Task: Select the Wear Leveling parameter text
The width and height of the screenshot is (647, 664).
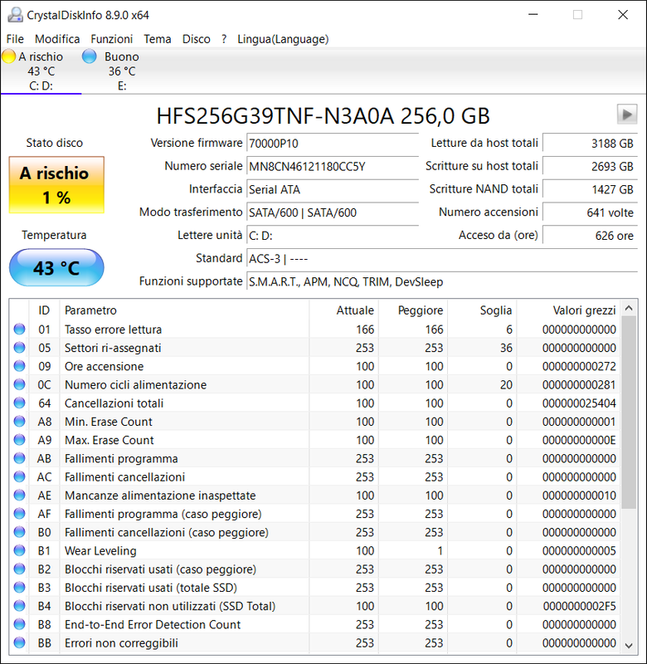Action: 100,550
